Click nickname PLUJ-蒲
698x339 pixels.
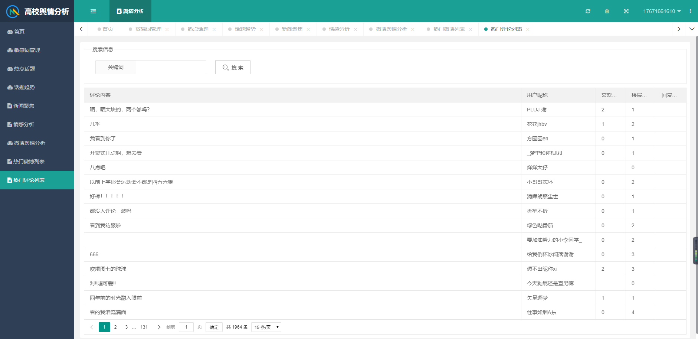pyautogui.click(x=537, y=110)
